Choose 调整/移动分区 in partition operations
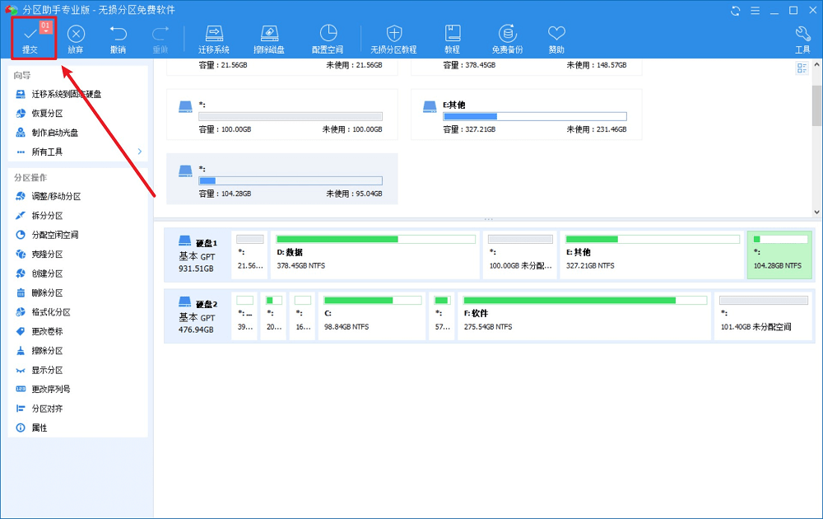This screenshot has width=823, height=519. (x=56, y=196)
